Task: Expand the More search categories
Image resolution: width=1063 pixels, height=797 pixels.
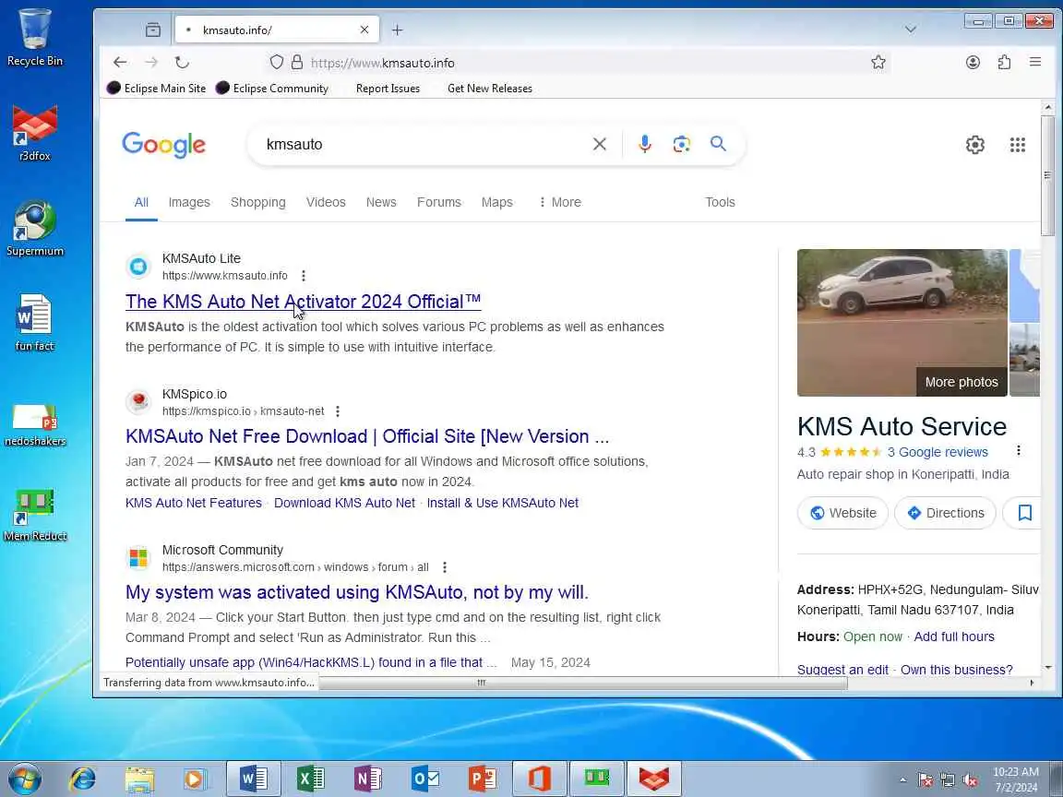Action: tap(560, 202)
